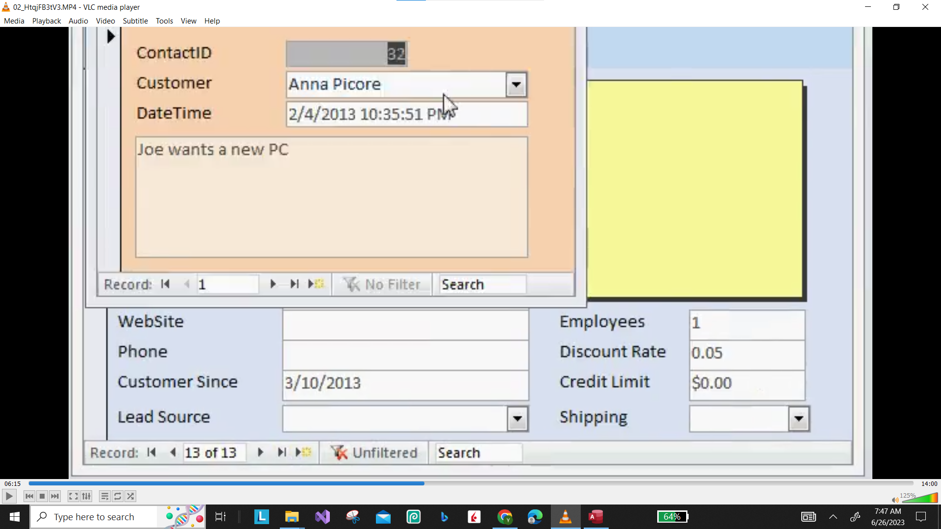Open Microsoft Access from the taskbar

(595, 517)
